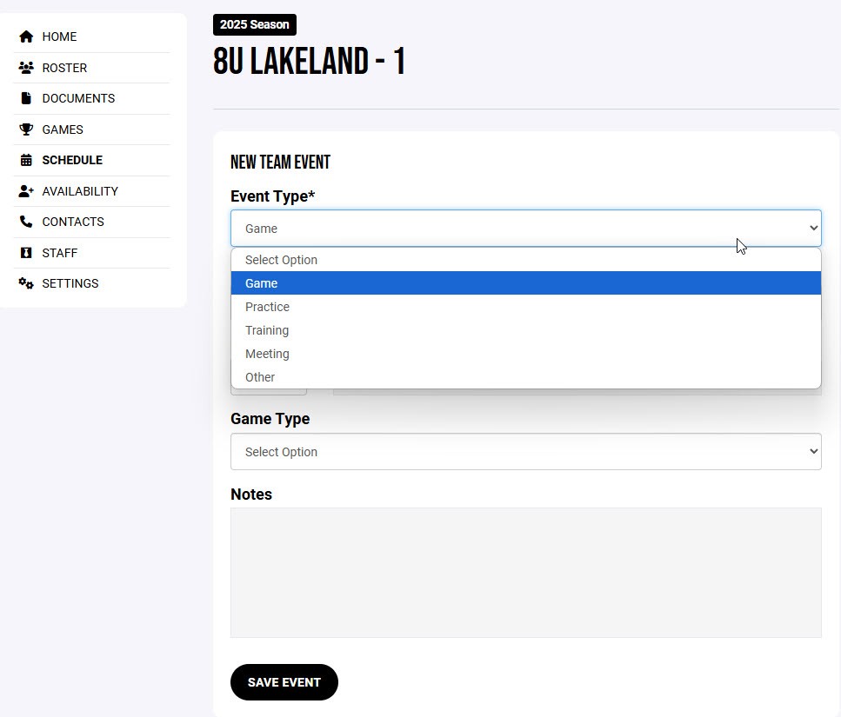Open the Game Type dropdown
The height and width of the screenshot is (717, 841).
coord(525,452)
